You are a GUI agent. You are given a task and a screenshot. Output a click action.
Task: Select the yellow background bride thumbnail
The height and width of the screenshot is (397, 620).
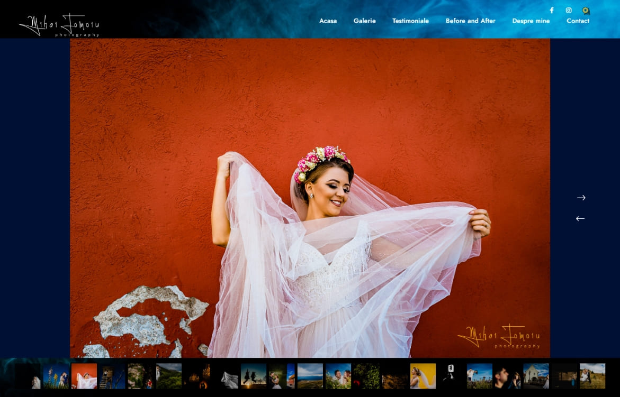(423, 376)
